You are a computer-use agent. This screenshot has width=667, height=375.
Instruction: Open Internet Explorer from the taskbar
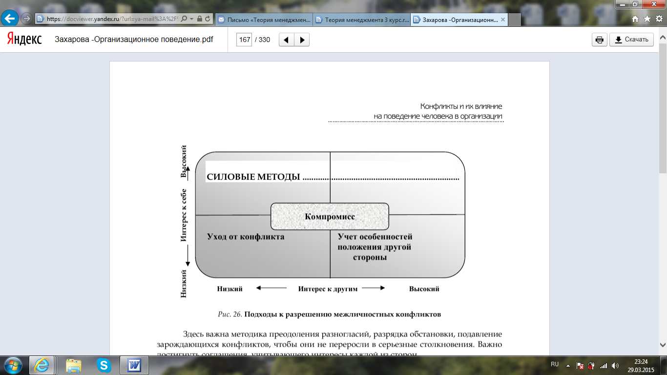click(42, 365)
